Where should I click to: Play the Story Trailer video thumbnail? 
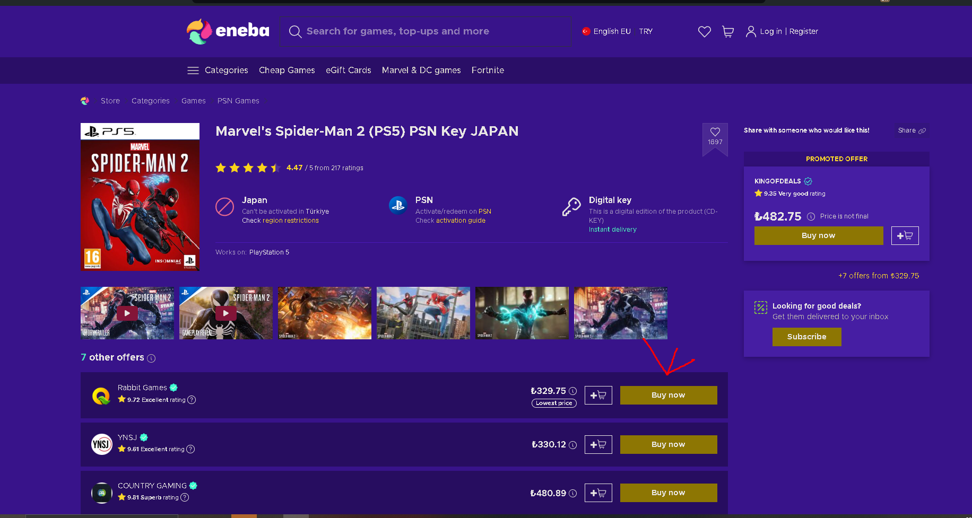[127, 313]
